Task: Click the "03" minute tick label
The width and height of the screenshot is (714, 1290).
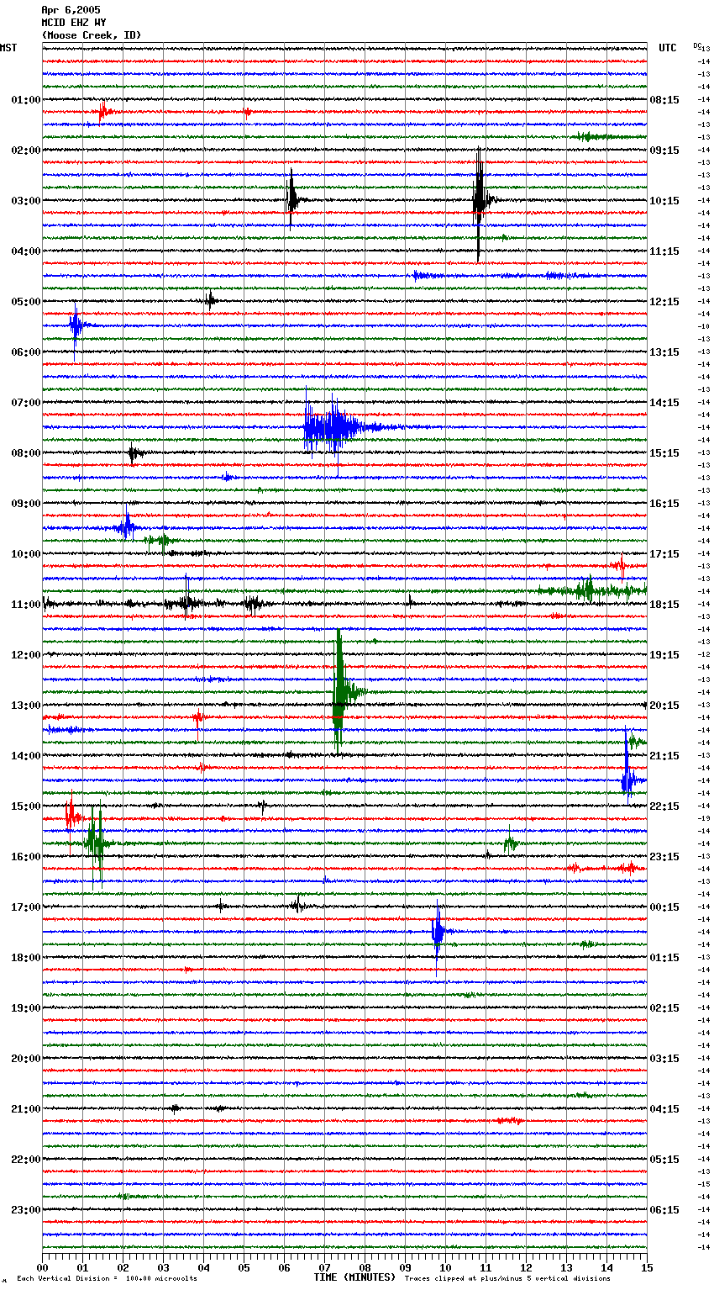Action: [163, 1268]
